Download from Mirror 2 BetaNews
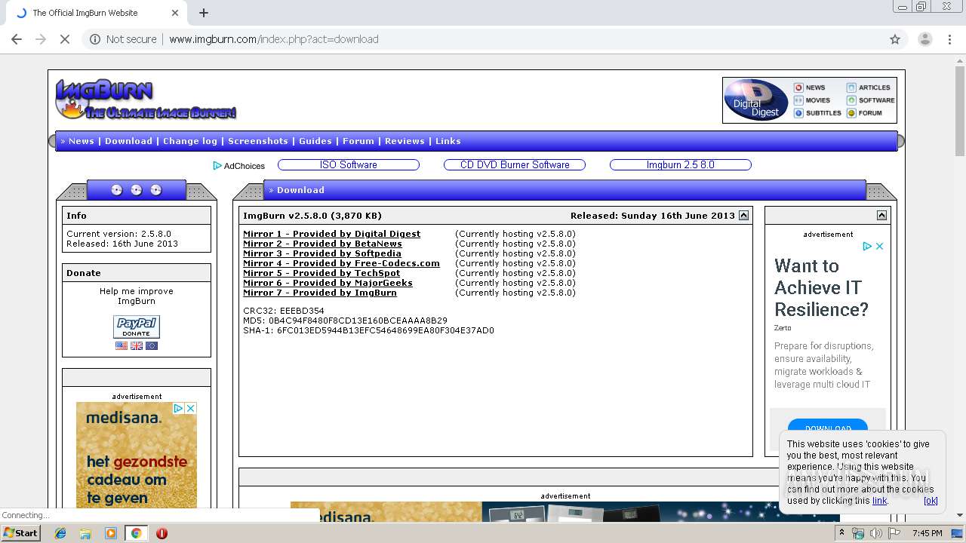Viewport: 966px width, 543px height. pyautogui.click(x=323, y=244)
